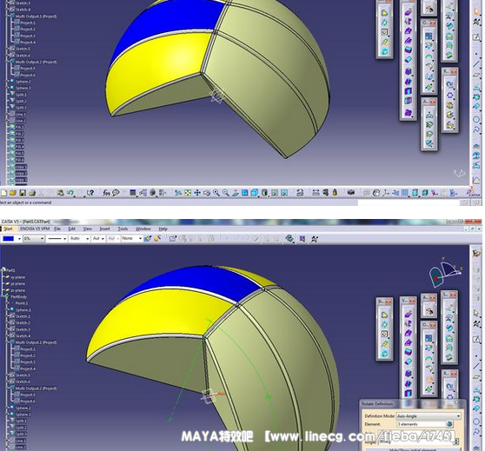Open the Window menu
The height and width of the screenshot is (451, 485).
coord(143,229)
